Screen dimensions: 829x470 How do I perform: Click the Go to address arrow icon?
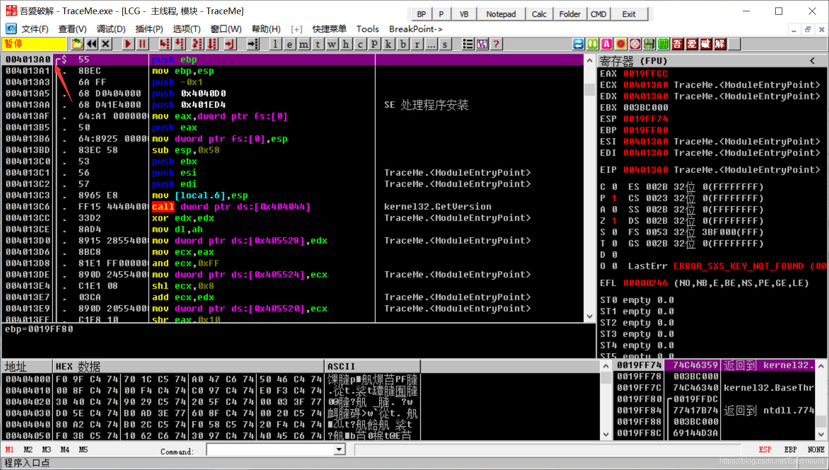(253, 44)
